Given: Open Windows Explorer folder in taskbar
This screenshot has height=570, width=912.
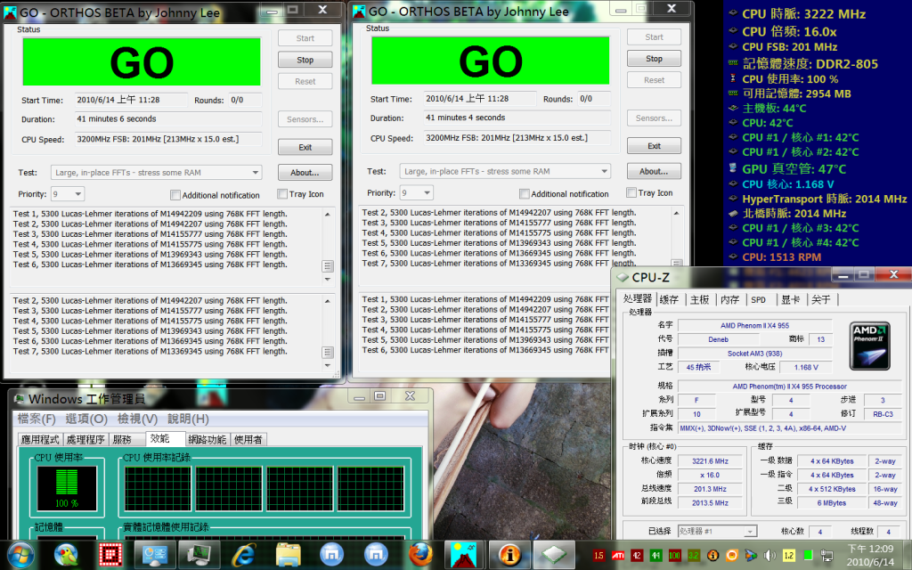Looking at the screenshot, I should [288, 556].
